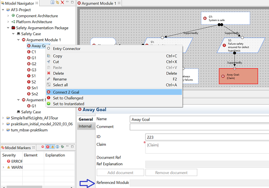
Task: Select strategy S2 in the navigator tree
Action: (x=33, y=82)
